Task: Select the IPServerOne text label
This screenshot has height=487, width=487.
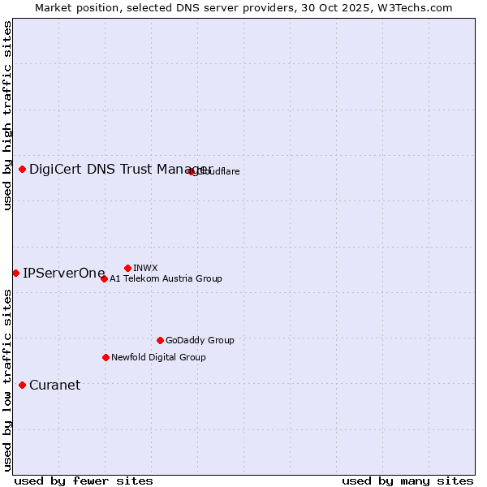Action: tap(64, 273)
